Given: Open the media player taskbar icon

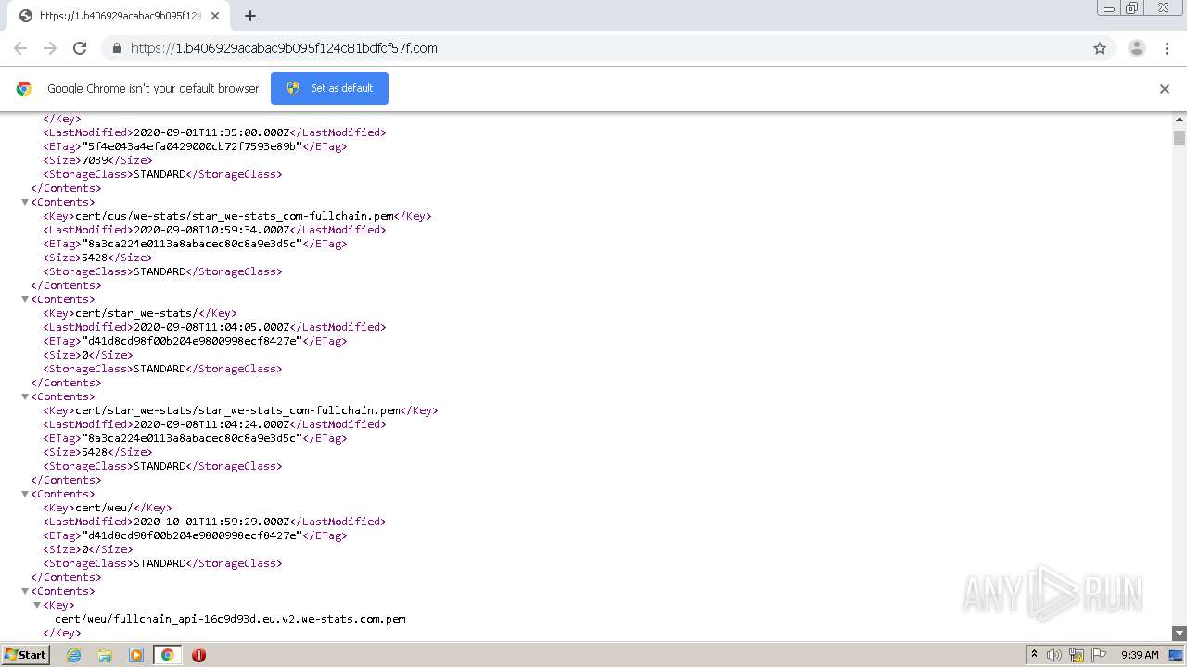Looking at the screenshot, I should [136, 655].
